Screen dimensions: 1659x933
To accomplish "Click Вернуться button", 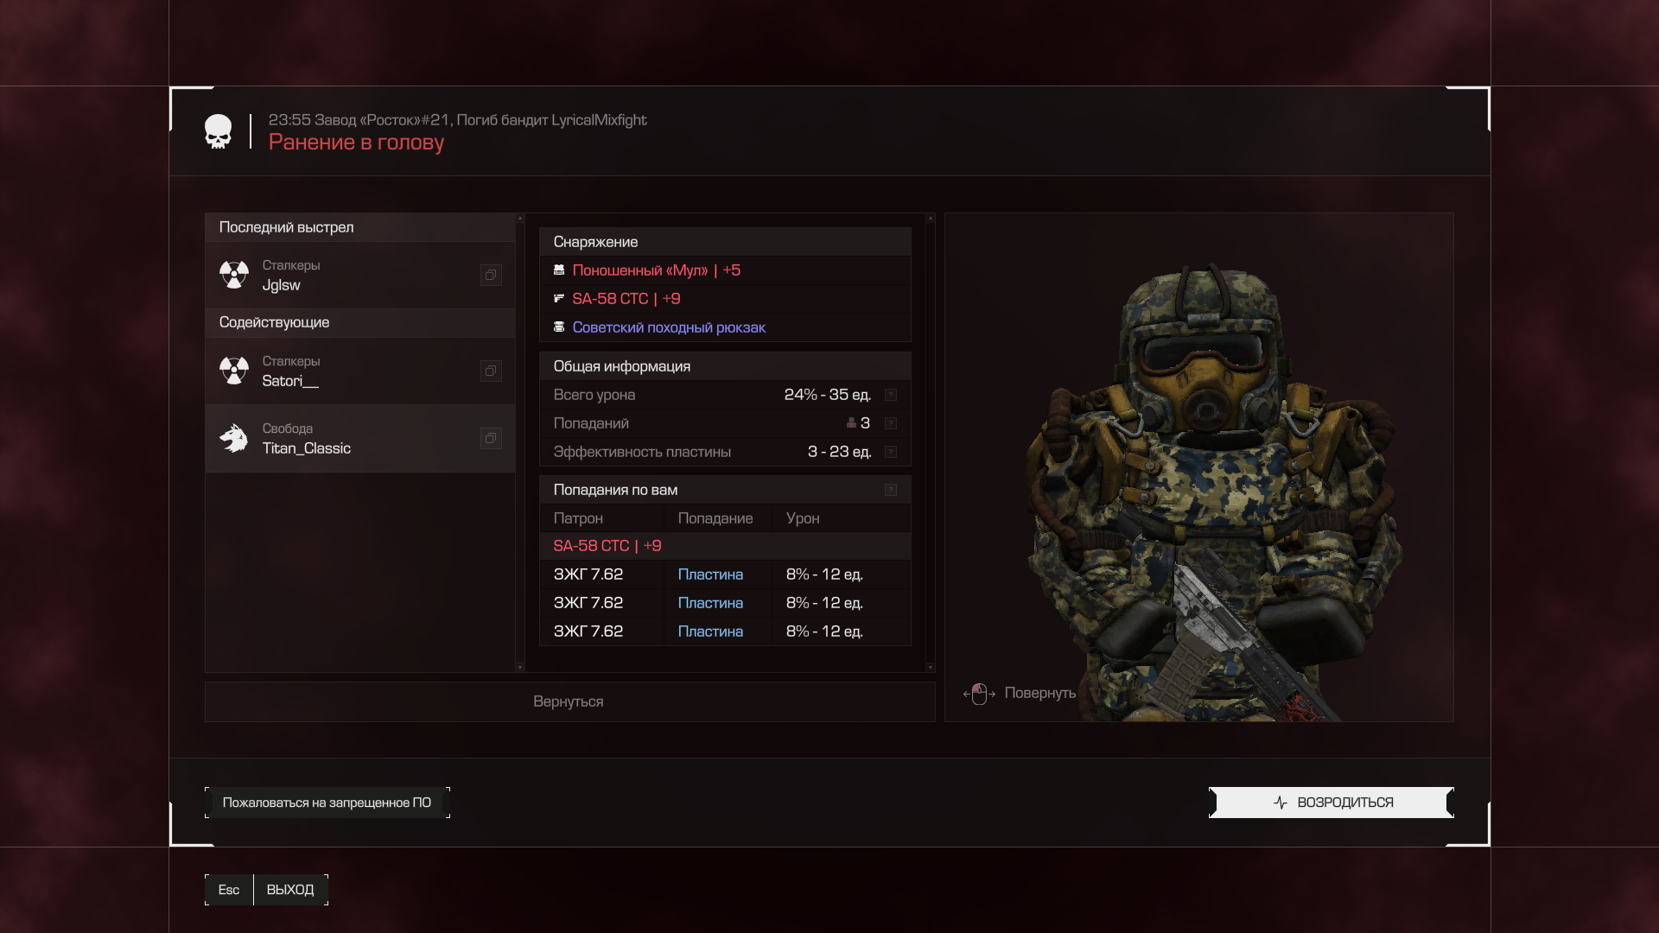I will click(x=569, y=701).
